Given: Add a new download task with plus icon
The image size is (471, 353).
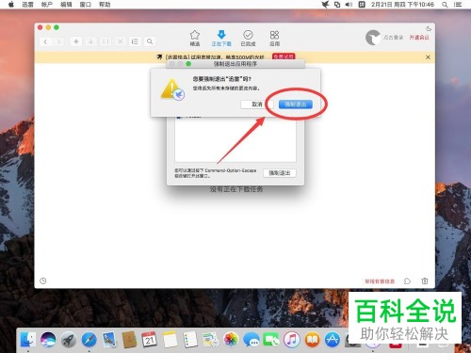Looking at the screenshot, I should pyautogui.click(x=76, y=41).
